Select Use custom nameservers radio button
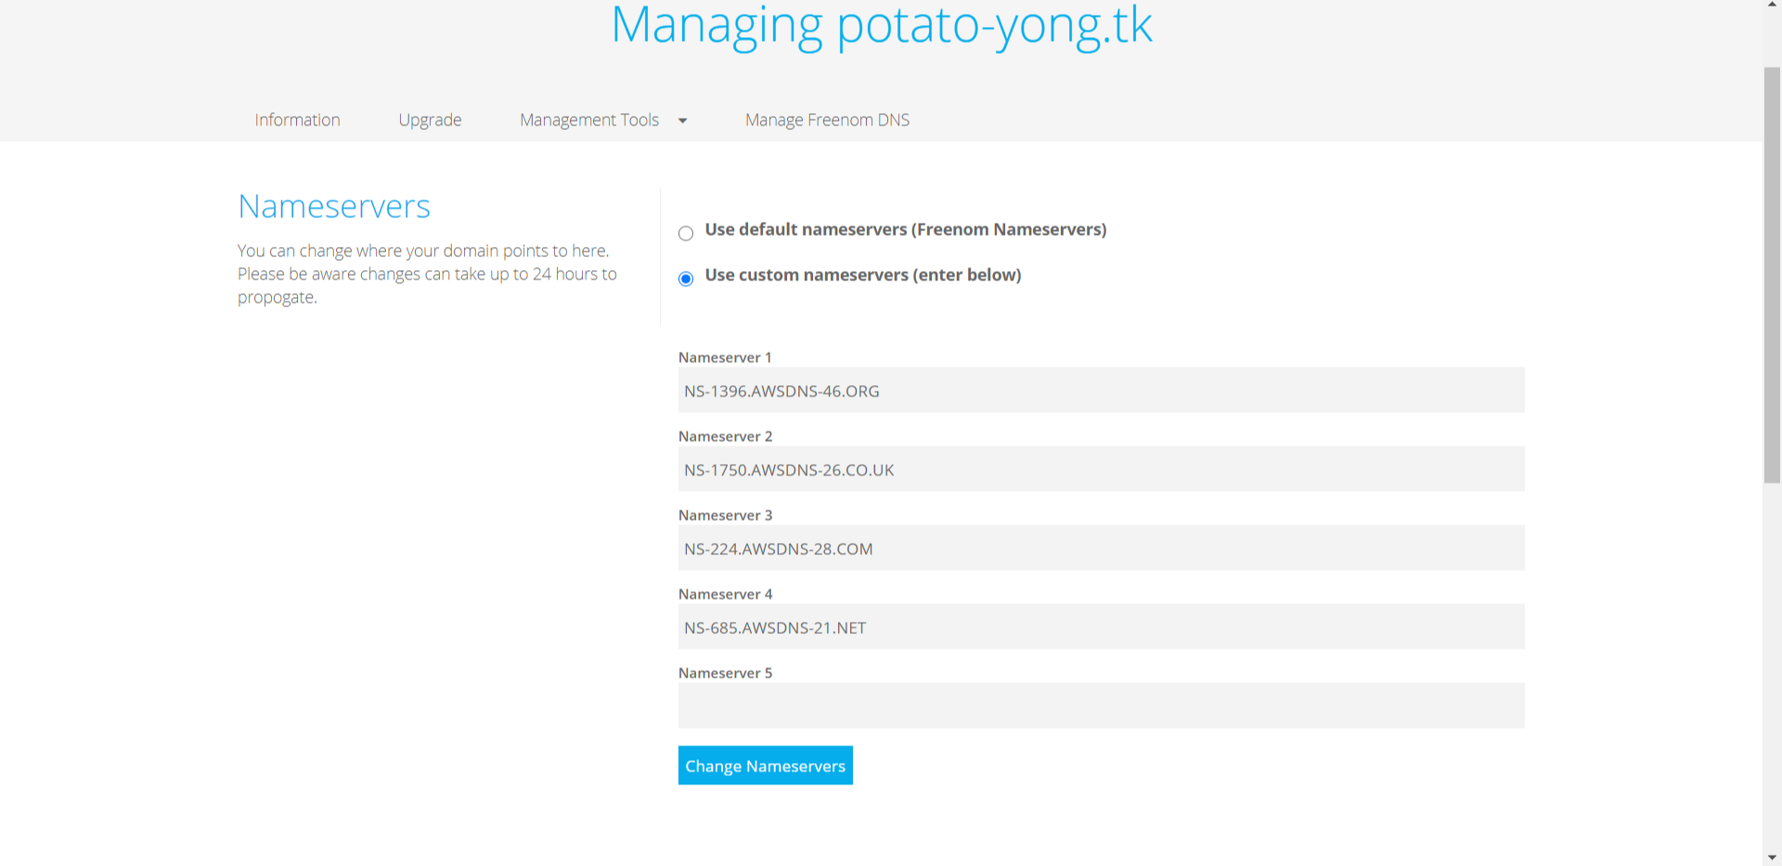 pyautogui.click(x=686, y=278)
